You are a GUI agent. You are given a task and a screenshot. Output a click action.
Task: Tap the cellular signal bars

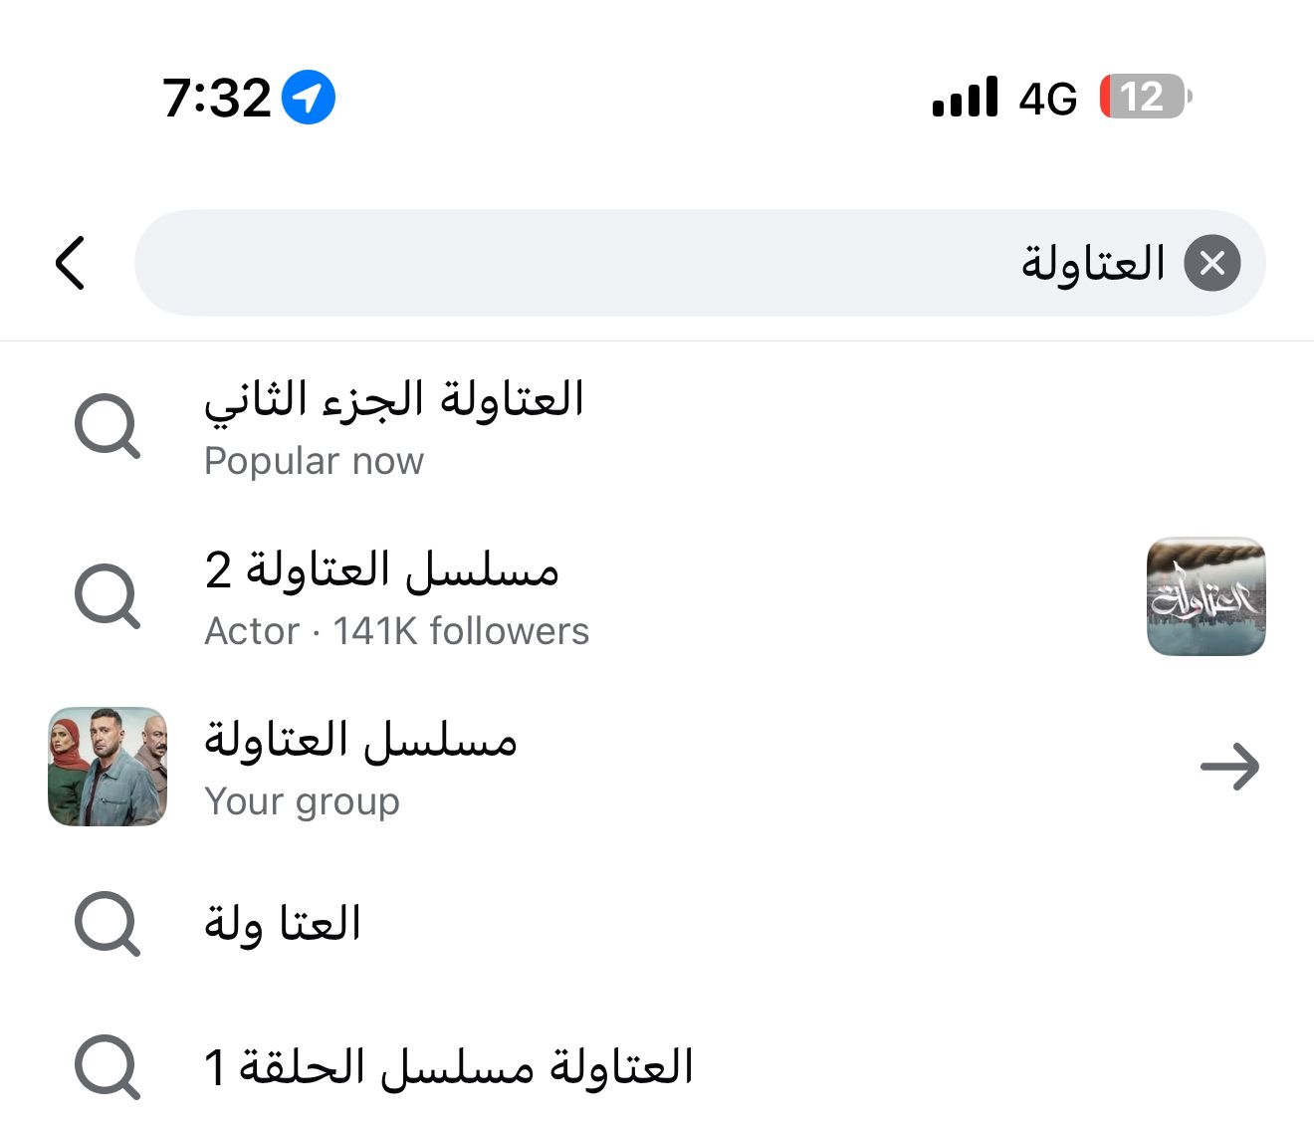(965, 98)
